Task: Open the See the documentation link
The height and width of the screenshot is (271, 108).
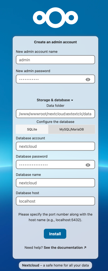Action: (63, 247)
